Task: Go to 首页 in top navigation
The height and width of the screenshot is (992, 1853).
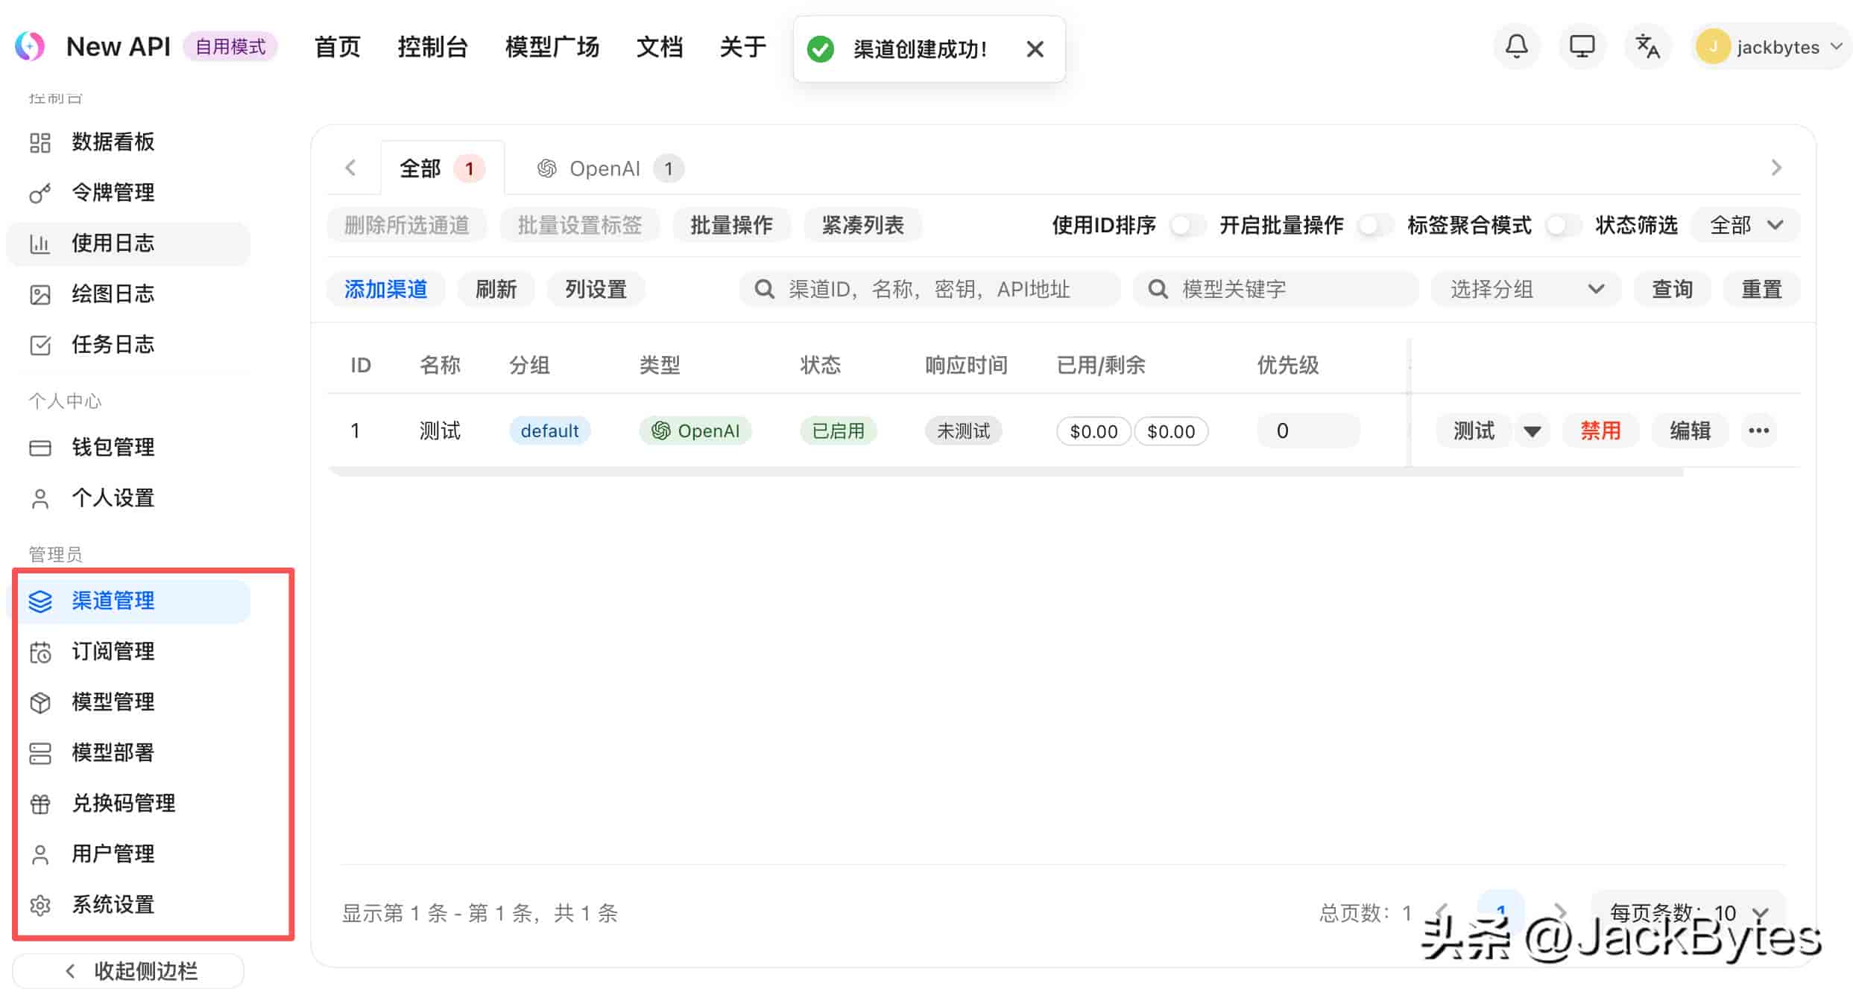Action: tap(337, 47)
